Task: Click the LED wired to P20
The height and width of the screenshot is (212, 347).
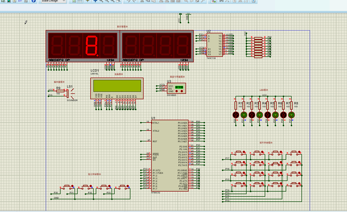Action: [x=235, y=115]
